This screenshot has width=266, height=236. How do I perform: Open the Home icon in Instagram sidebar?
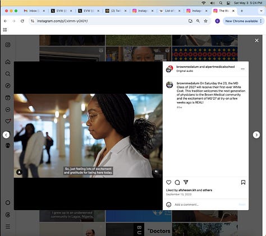[8, 62]
